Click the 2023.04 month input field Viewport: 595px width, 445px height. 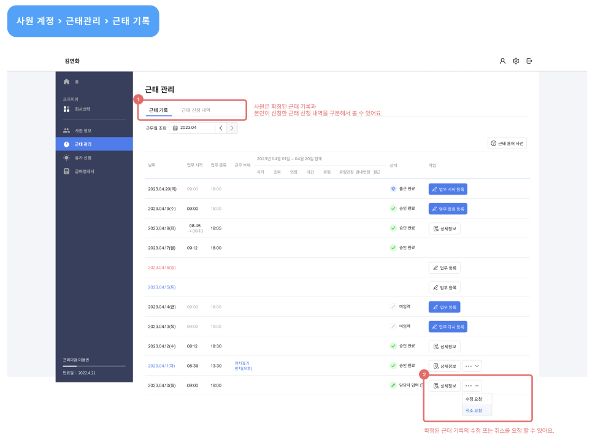[x=192, y=128]
